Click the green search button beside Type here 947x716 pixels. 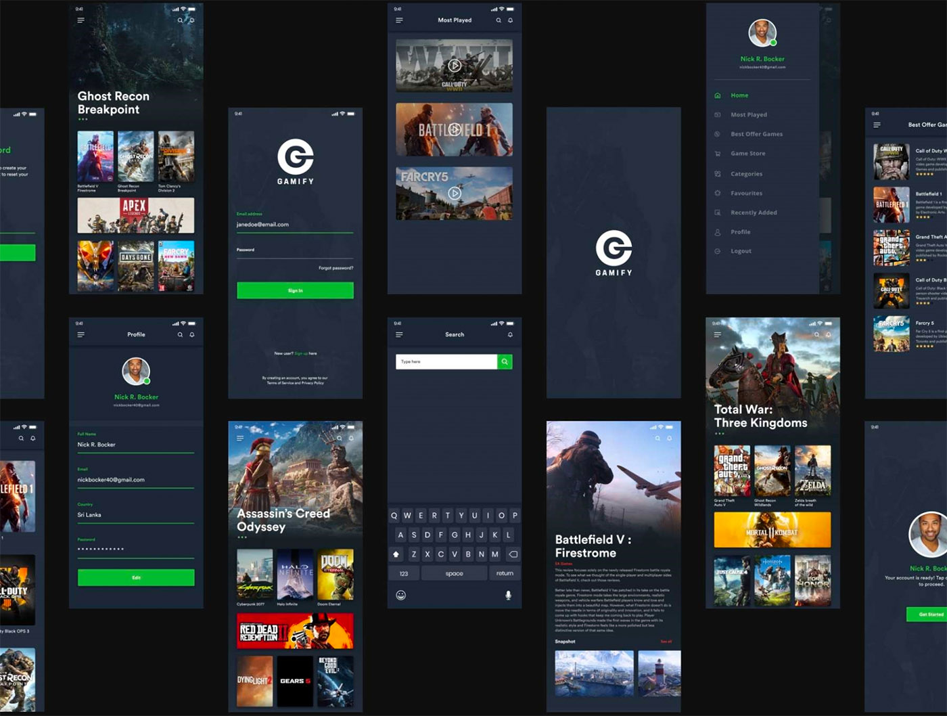[505, 361]
